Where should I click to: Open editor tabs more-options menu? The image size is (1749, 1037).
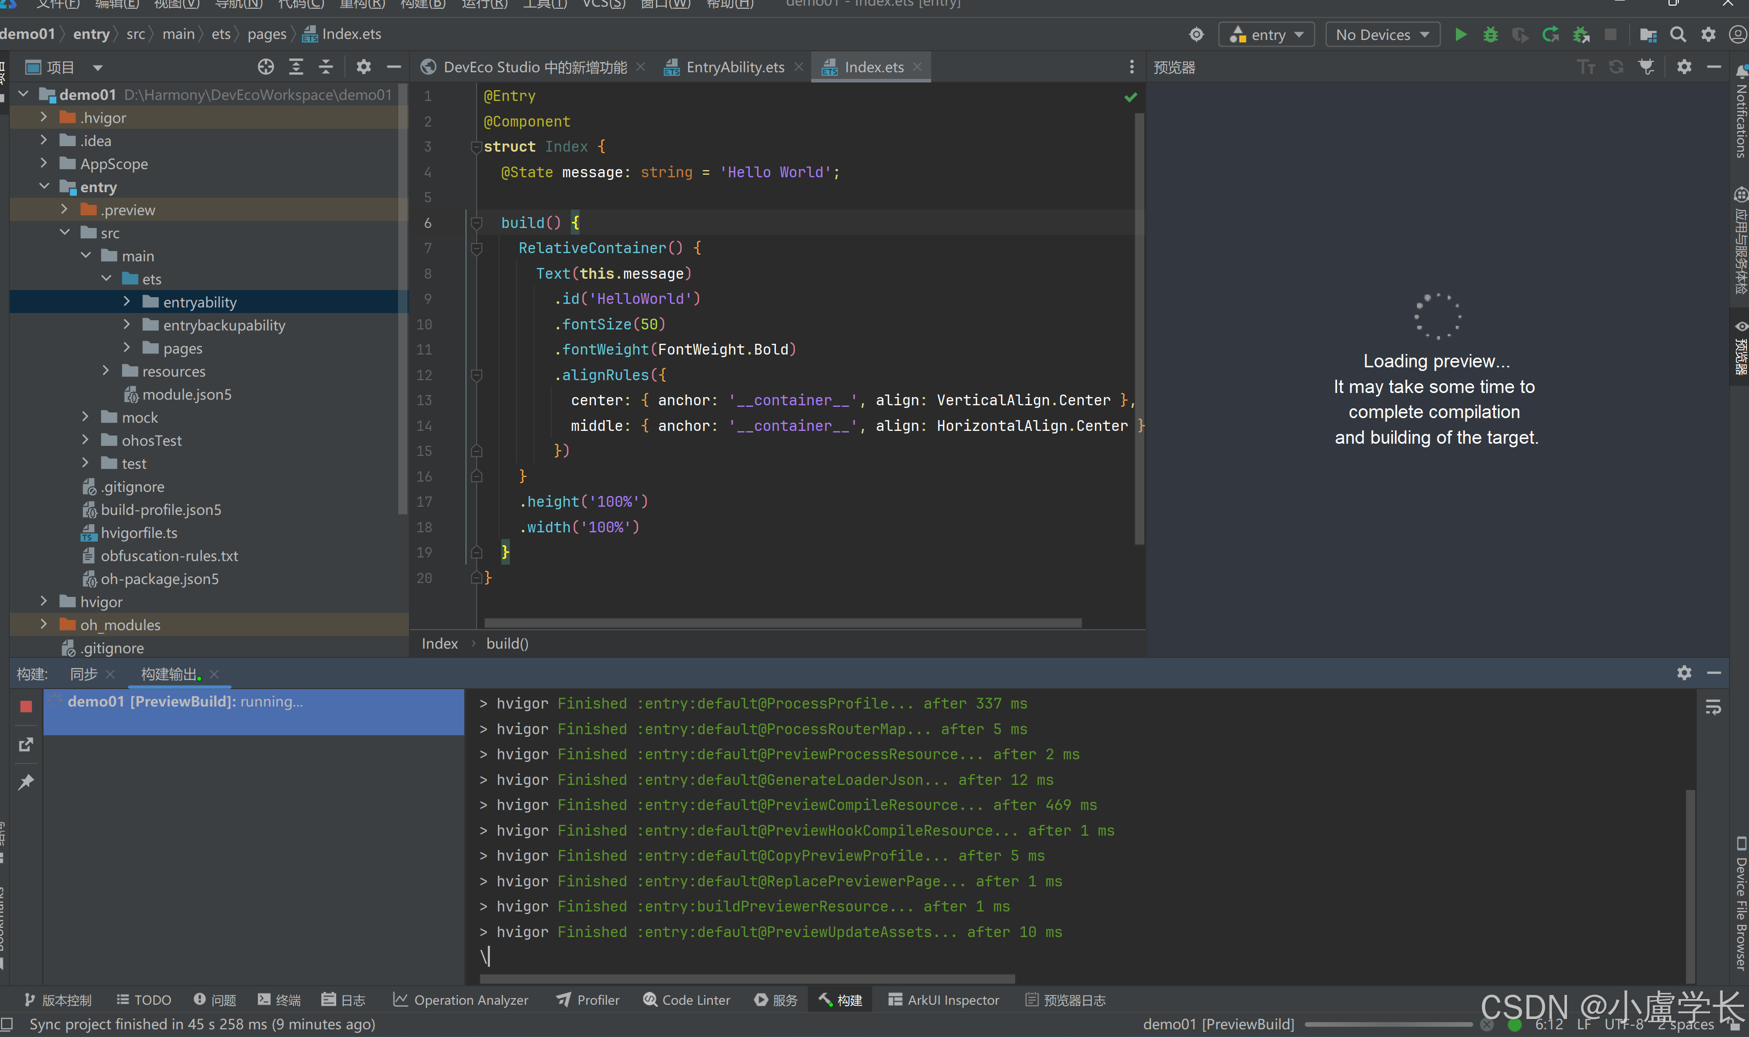tap(1132, 67)
